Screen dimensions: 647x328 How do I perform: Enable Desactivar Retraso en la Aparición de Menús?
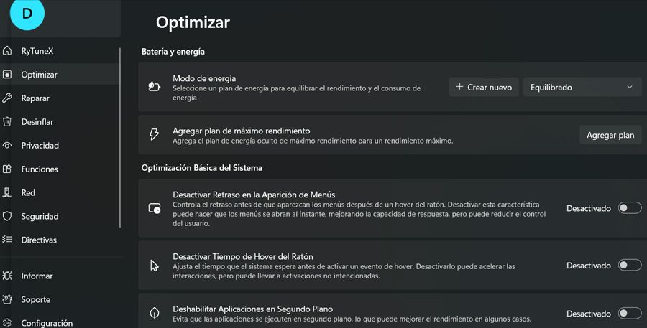(630, 208)
